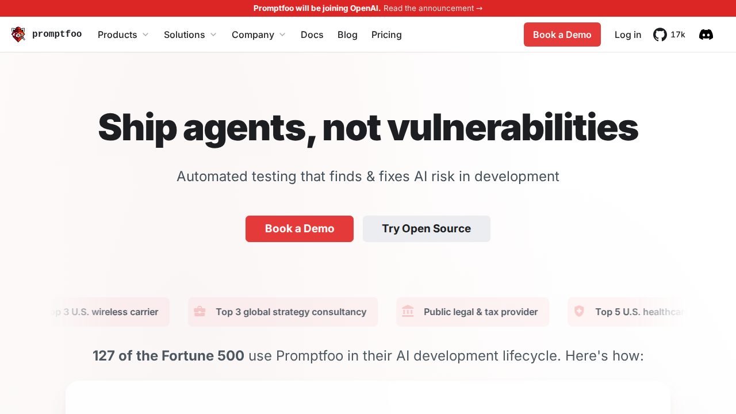Click the GitHub 17k star count
This screenshot has height=414, width=736.
click(678, 34)
